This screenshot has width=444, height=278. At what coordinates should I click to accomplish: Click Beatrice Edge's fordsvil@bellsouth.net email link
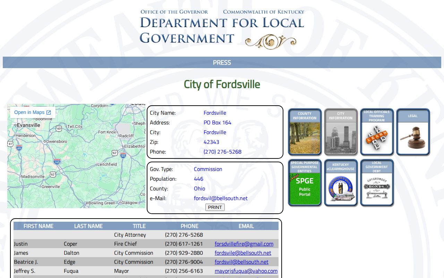point(241,262)
